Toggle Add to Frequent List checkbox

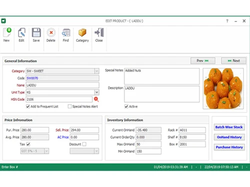[28, 106]
